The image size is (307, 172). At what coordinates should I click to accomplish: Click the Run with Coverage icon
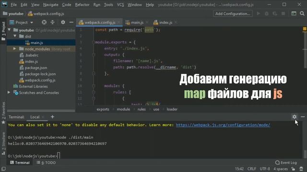(x=275, y=13)
